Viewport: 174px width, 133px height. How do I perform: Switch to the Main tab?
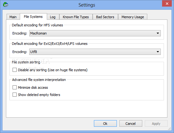tap(13, 17)
